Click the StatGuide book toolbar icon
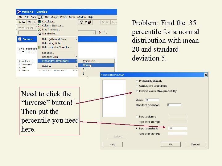 coord(90,22)
